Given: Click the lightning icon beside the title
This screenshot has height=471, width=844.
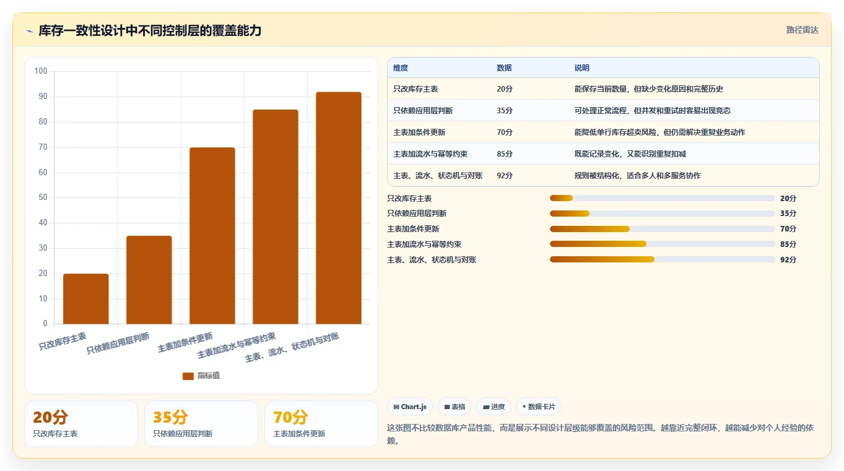Looking at the screenshot, I should pos(29,31).
